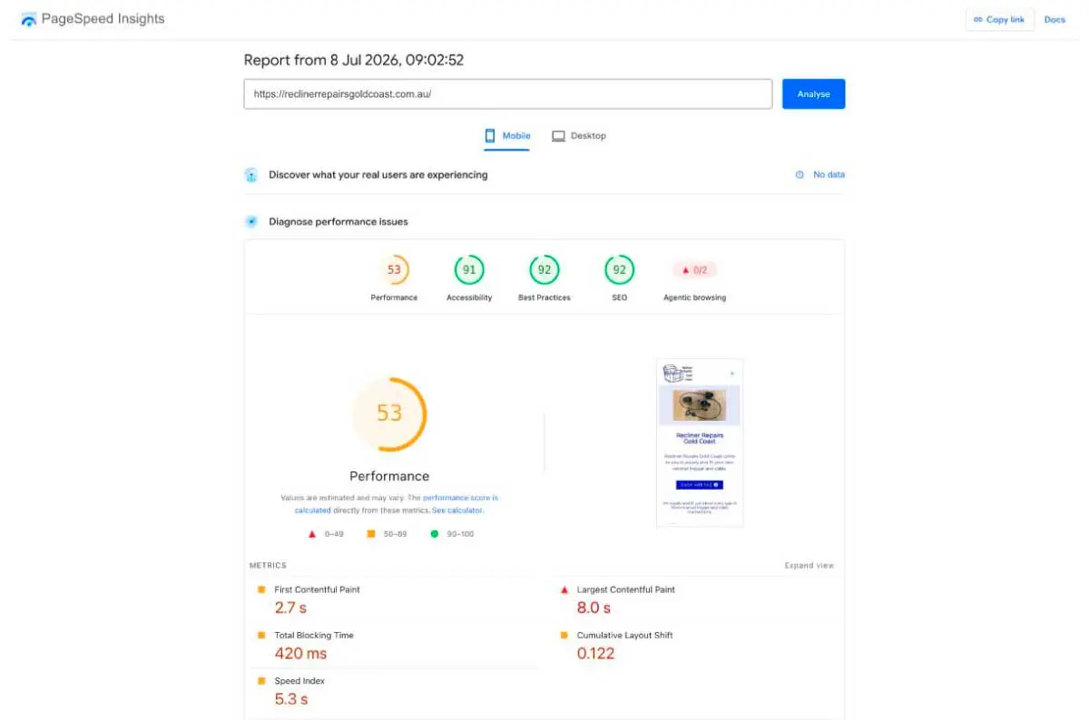1089x720 pixels.
Task: Click the red triangle 0–49 legend icon
Action: pyautogui.click(x=313, y=534)
